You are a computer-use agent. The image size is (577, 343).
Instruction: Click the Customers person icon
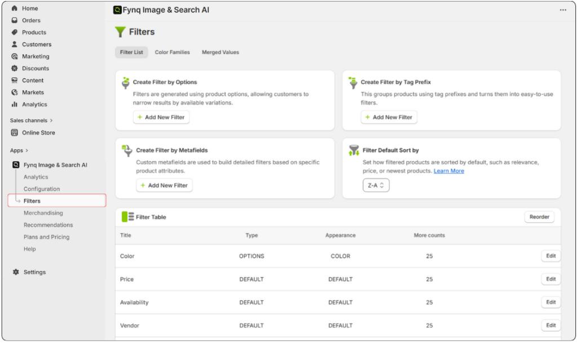tap(14, 44)
